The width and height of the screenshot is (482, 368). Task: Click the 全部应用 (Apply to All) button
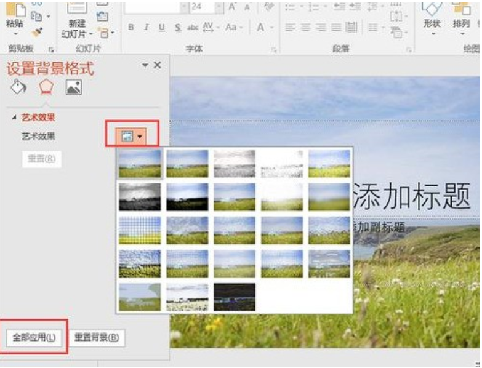point(34,337)
